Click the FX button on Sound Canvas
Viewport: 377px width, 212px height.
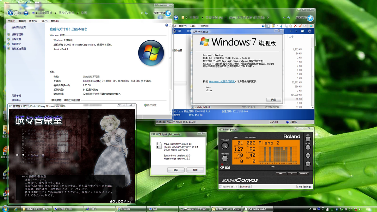(292, 173)
